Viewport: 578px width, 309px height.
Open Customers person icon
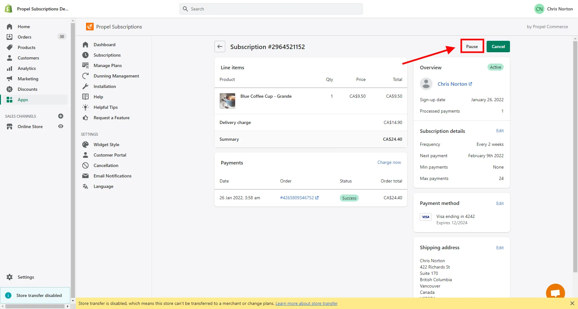[9, 58]
